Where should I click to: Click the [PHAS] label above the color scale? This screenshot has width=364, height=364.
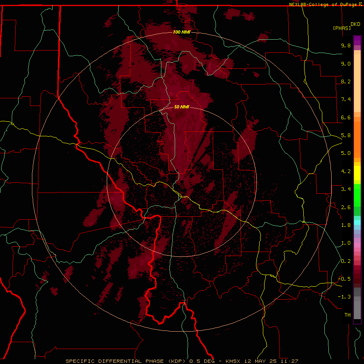(x=342, y=28)
